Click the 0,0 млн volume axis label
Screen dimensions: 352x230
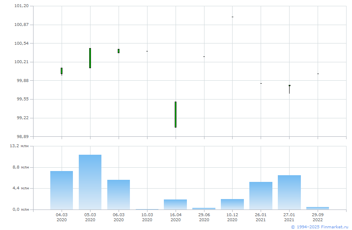(21, 210)
